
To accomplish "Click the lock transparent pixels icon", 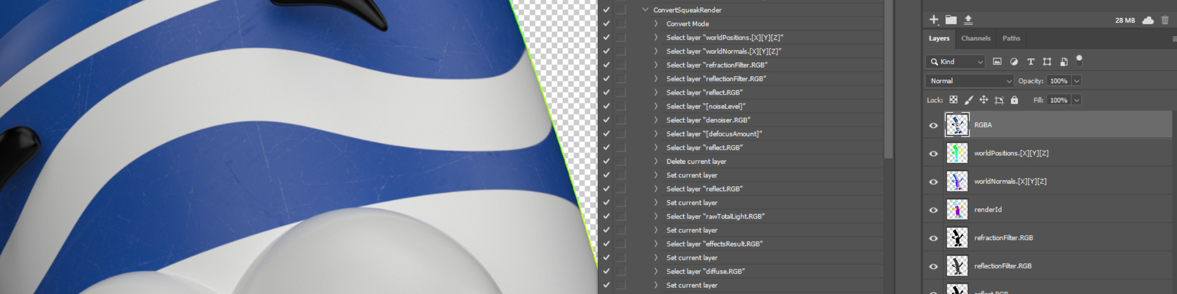I will pyautogui.click(x=953, y=100).
